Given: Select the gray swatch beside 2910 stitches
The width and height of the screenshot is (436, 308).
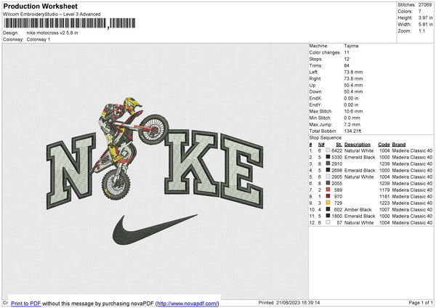Looking at the screenshot, I should pyautogui.click(x=328, y=163).
